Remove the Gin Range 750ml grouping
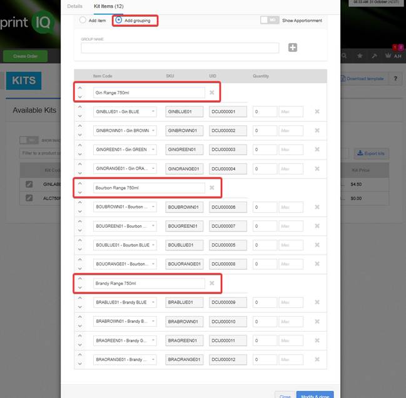This screenshot has height=398, width=406. (212, 93)
